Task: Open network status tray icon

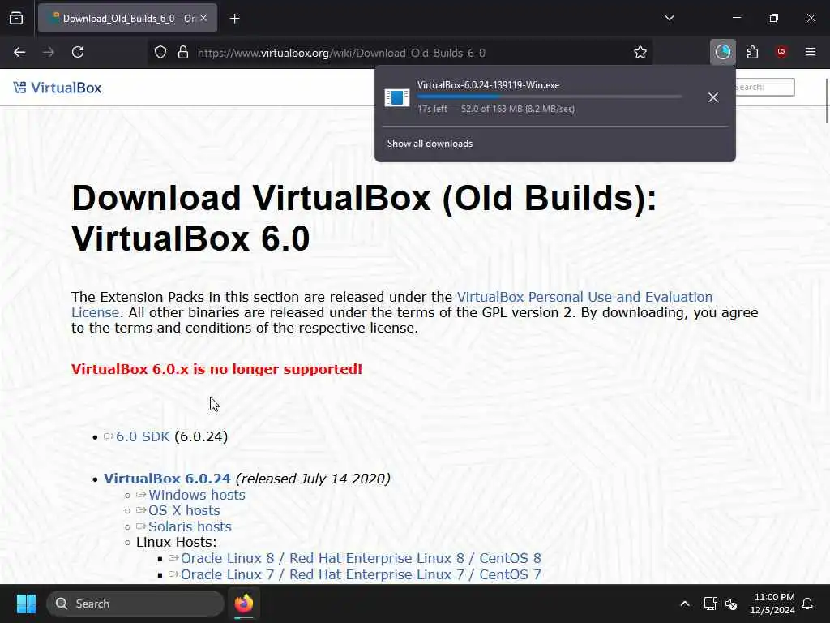Action: pyautogui.click(x=710, y=604)
